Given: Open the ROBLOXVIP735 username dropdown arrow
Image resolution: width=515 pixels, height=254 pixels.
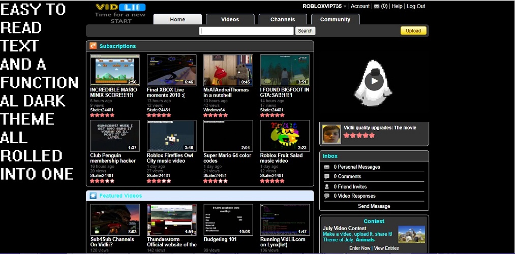Looking at the screenshot, I should pyautogui.click(x=345, y=7).
